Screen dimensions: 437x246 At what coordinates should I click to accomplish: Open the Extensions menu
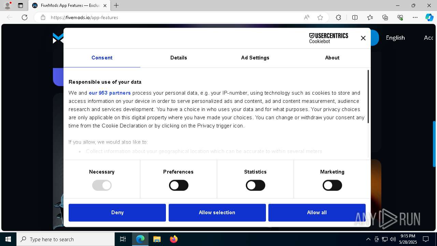338,17
